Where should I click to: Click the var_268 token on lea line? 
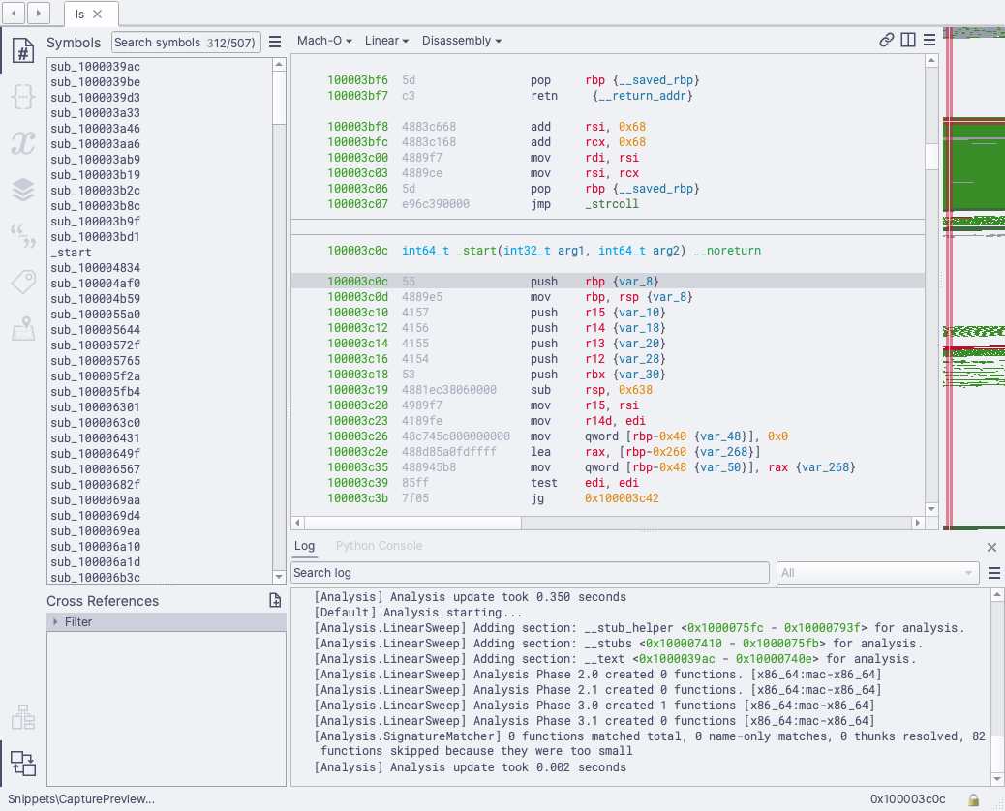pos(726,452)
